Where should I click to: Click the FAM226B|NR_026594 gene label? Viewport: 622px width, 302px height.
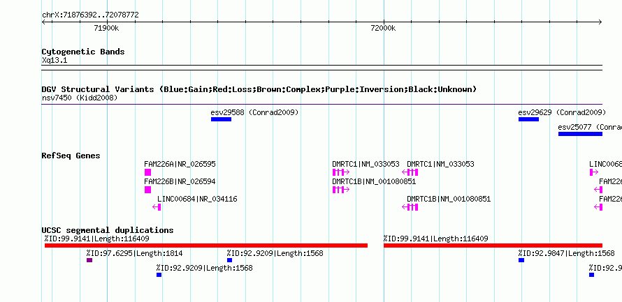pos(180,181)
